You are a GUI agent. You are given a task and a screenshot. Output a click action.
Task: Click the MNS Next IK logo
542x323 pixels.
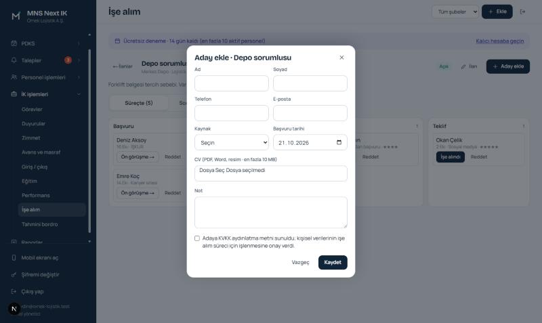[x=16, y=16]
